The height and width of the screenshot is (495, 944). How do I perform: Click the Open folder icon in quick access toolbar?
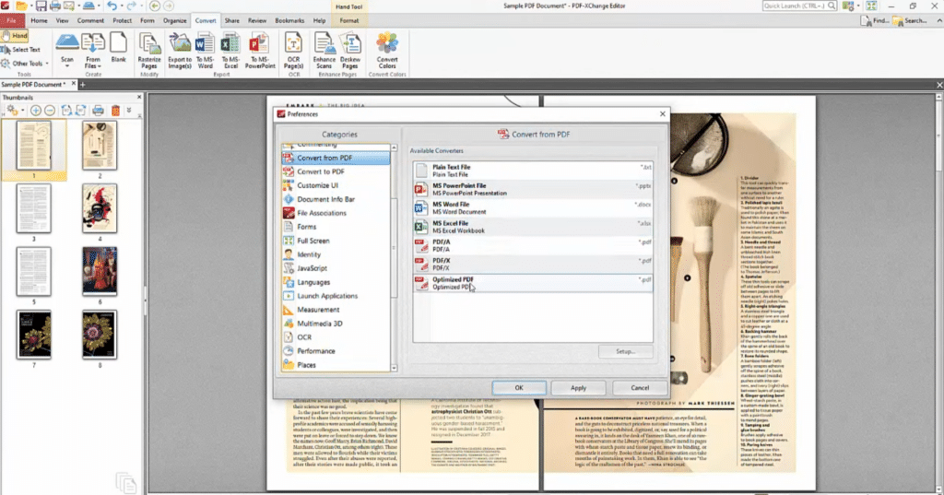tap(21, 6)
